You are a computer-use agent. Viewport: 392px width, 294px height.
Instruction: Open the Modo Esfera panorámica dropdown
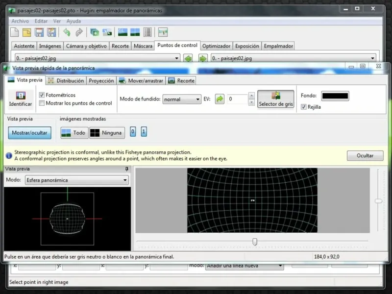[x=77, y=180]
